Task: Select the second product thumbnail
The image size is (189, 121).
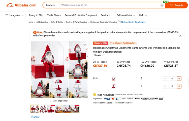Action: pos(43,109)
